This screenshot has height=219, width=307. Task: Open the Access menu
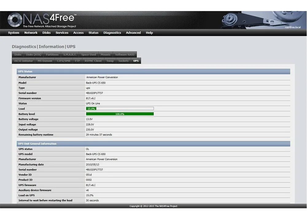[78, 33]
